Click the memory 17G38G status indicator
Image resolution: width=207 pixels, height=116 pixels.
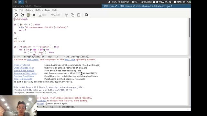(x=124, y=2)
